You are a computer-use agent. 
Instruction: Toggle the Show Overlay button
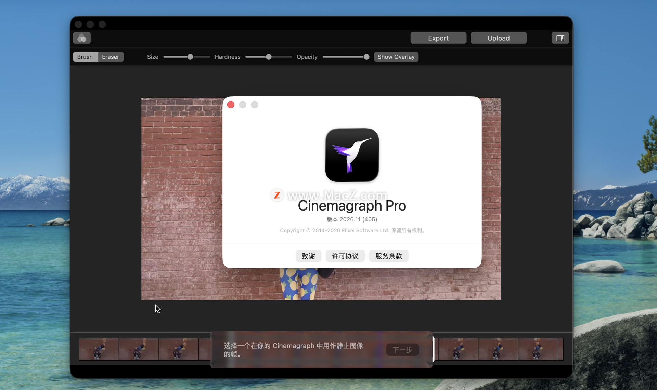[x=396, y=57]
